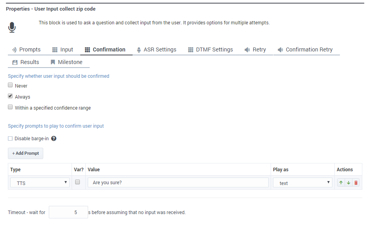Open the 'Play as' dropdown
Image resolution: width=369 pixels, height=229 pixels.
click(x=302, y=182)
